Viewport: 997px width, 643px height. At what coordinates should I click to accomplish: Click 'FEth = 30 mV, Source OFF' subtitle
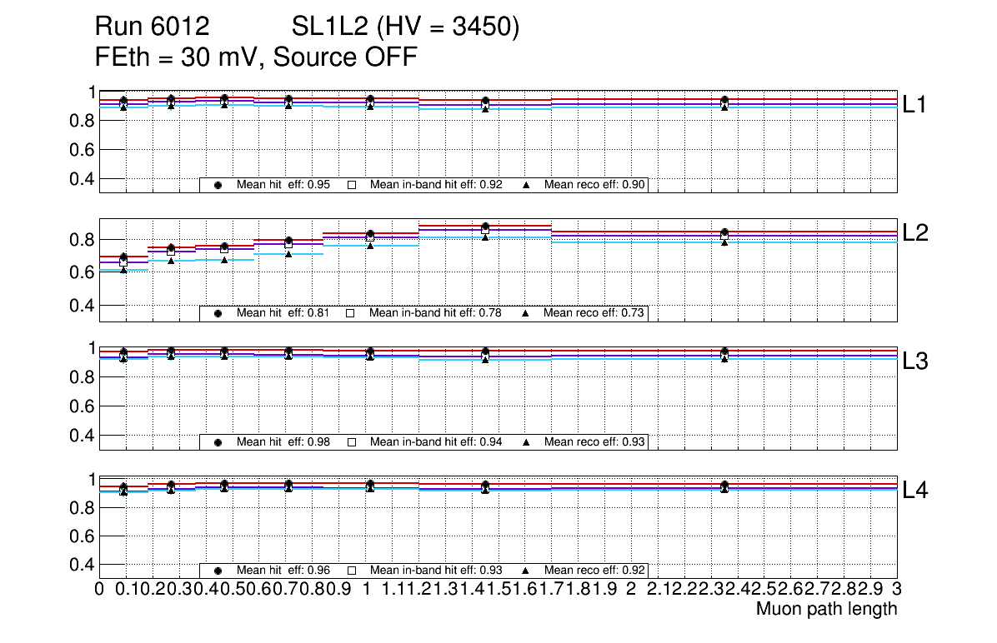(x=256, y=57)
